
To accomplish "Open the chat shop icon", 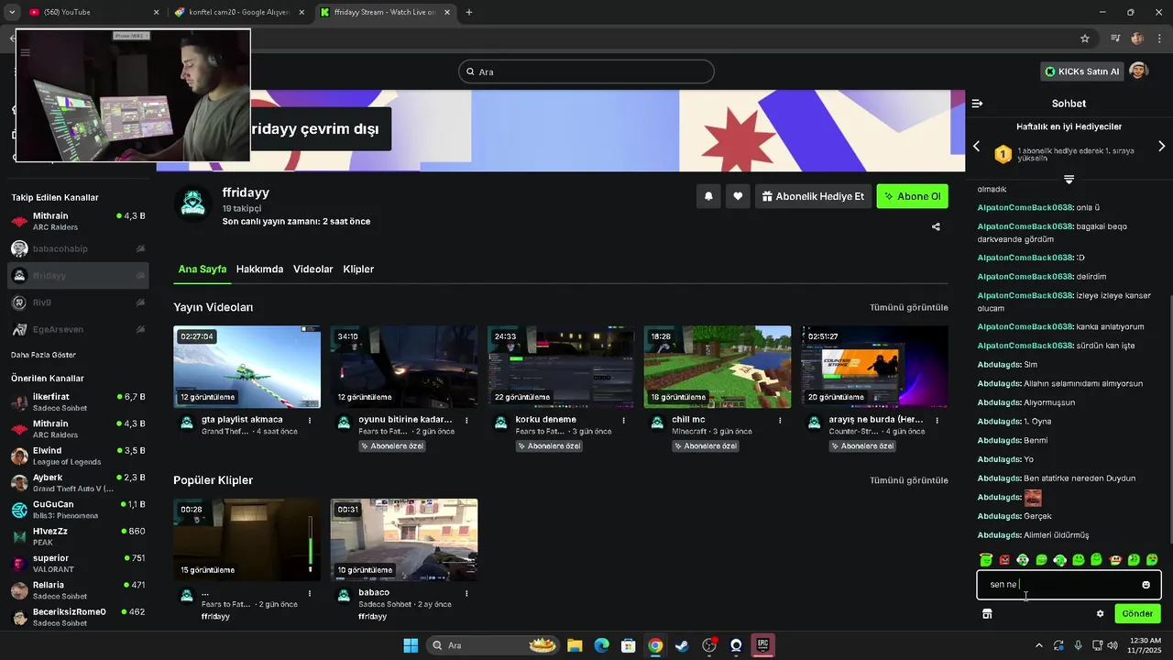I will coord(987,613).
